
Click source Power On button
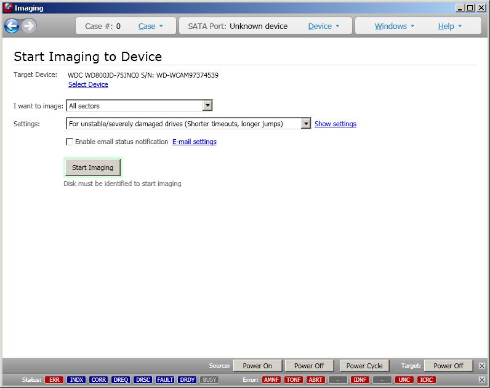pos(257,365)
